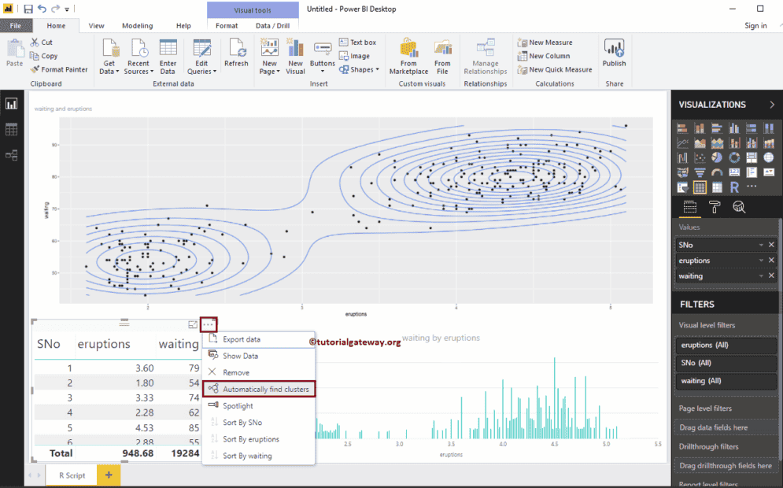Open Relationships model view in sidebar
Viewport: 783px width, 488px height.
[x=12, y=155]
